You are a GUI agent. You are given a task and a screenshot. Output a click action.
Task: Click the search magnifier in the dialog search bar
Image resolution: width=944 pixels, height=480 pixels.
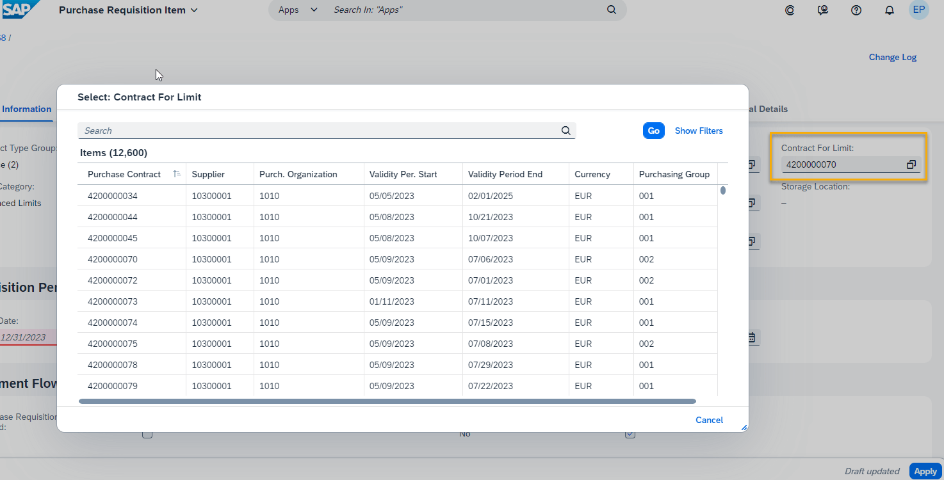[566, 131]
